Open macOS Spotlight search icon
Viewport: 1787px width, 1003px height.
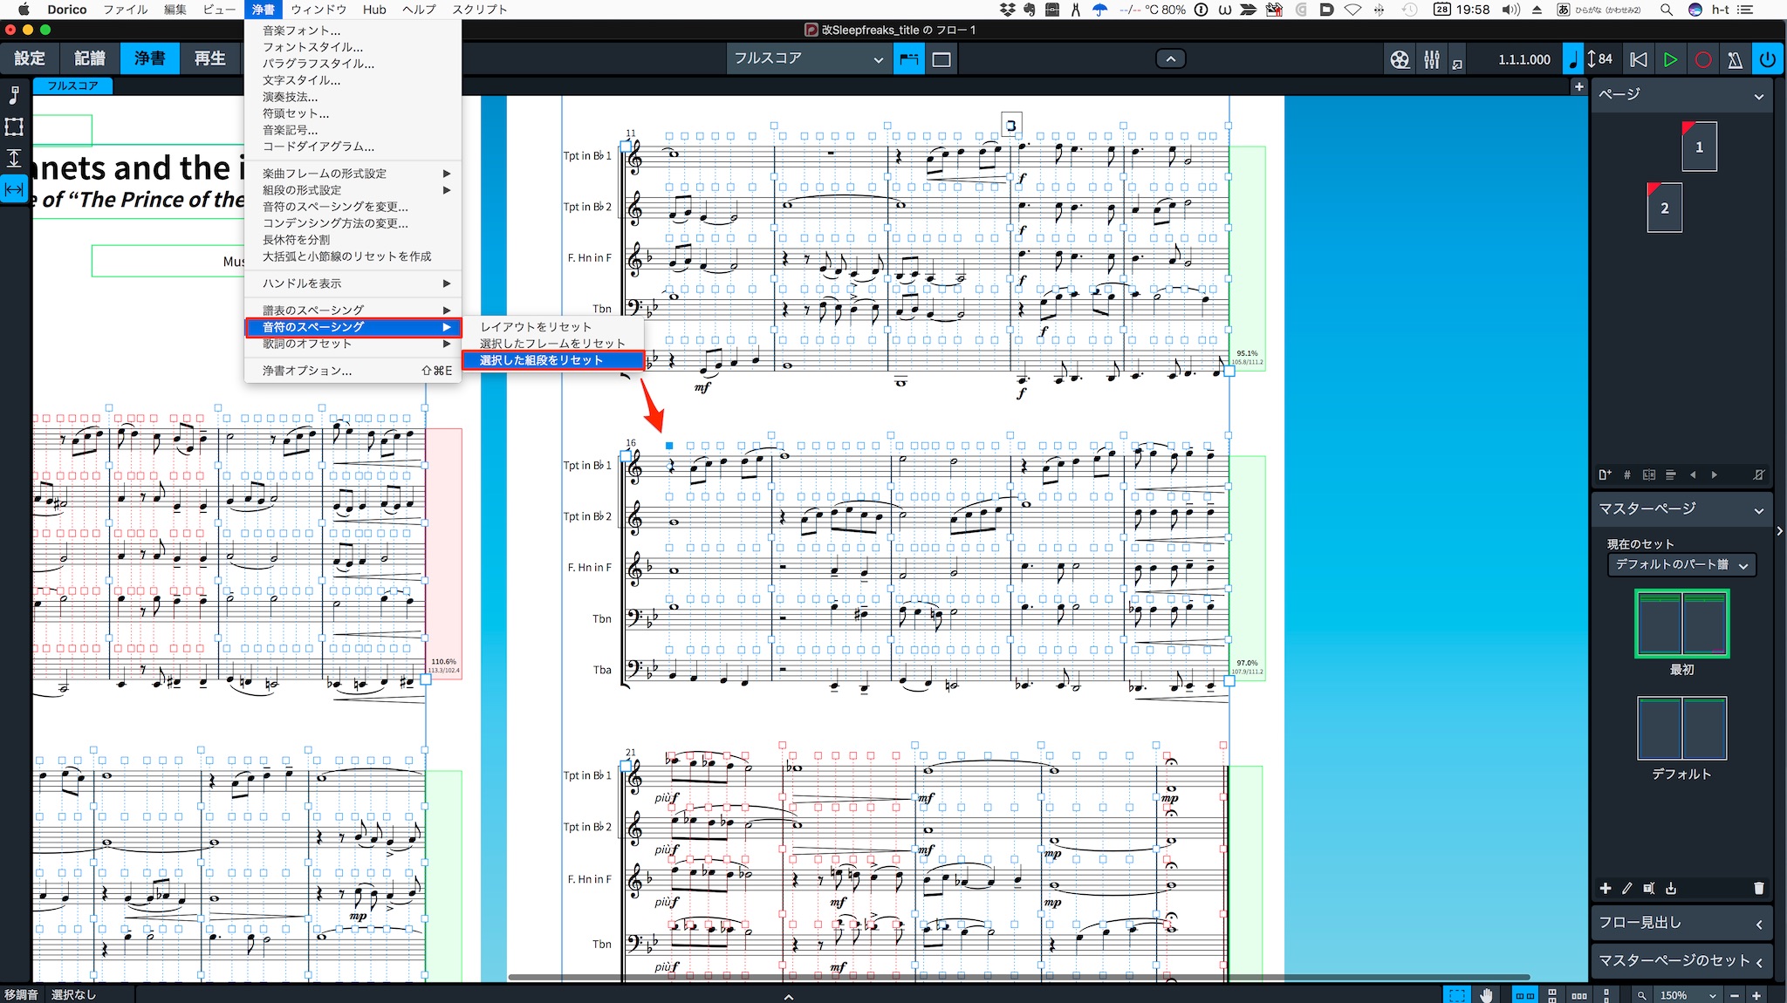(1666, 10)
